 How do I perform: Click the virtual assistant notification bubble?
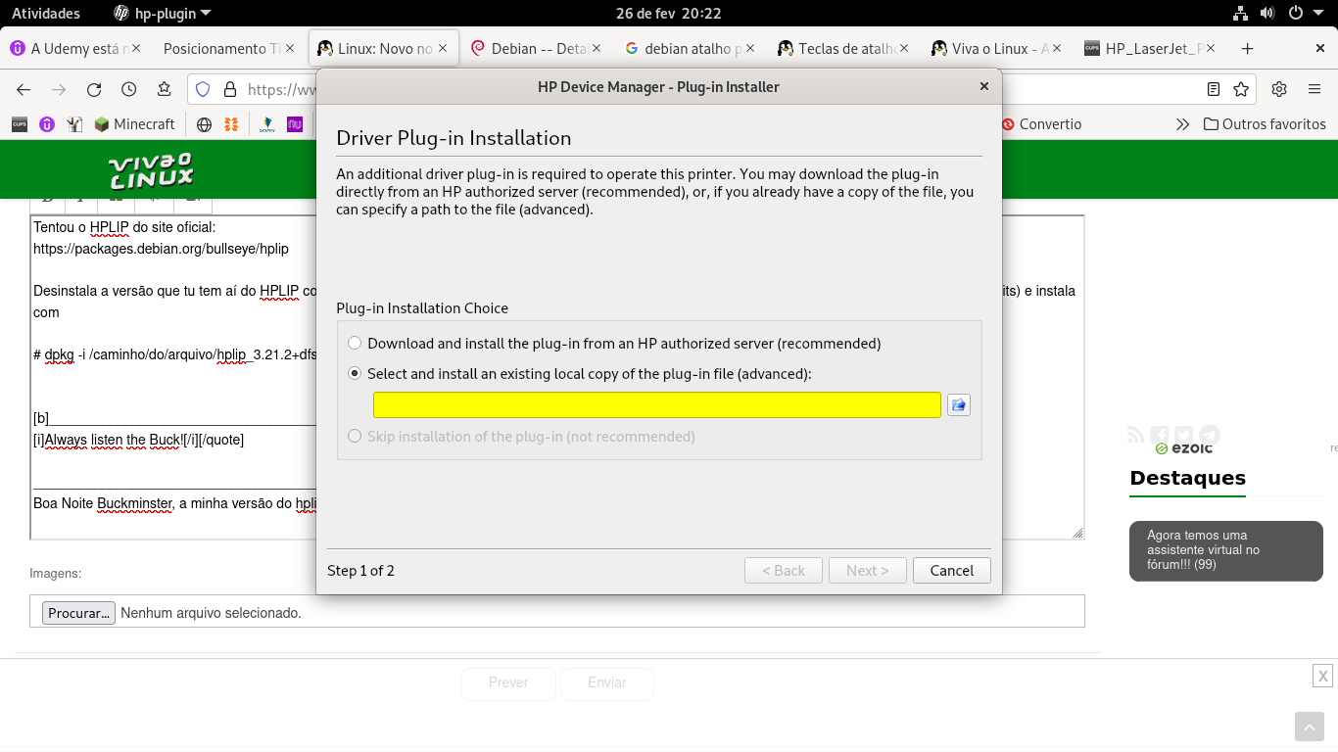(1226, 550)
